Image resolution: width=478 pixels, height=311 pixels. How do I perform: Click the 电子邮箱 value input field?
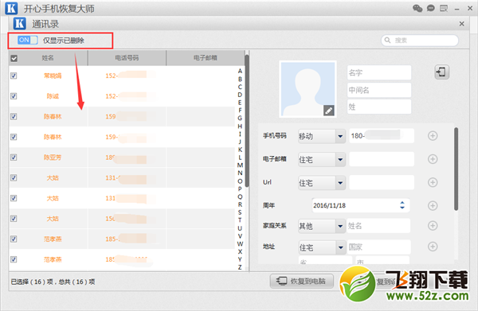click(x=382, y=159)
